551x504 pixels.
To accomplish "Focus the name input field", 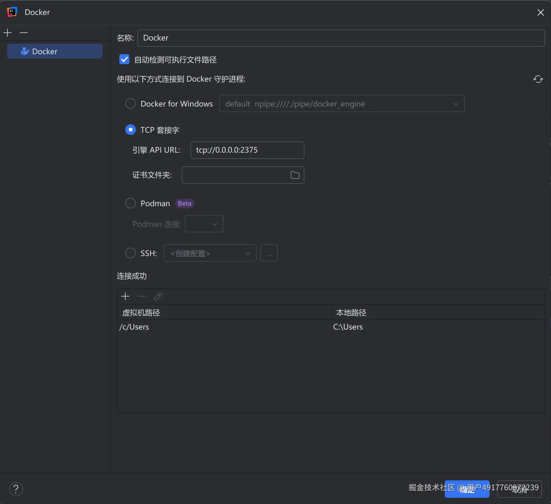I will [341, 38].
